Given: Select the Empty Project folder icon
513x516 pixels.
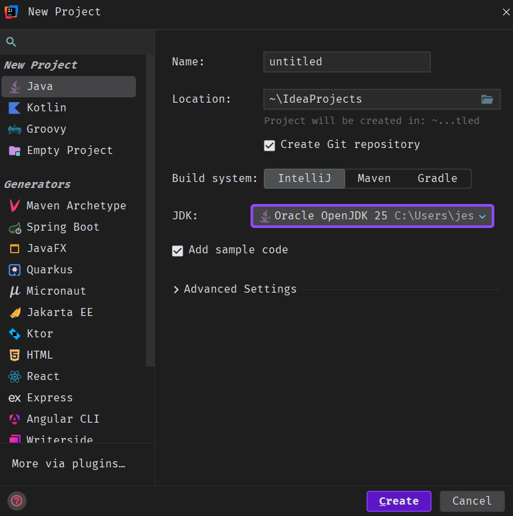Looking at the screenshot, I should pyautogui.click(x=15, y=151).
